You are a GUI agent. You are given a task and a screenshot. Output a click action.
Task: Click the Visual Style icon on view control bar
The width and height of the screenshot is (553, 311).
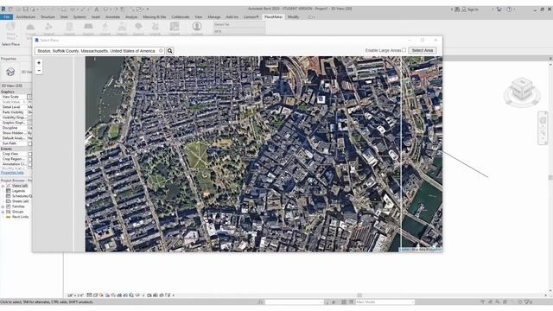(x=95, y=295)
